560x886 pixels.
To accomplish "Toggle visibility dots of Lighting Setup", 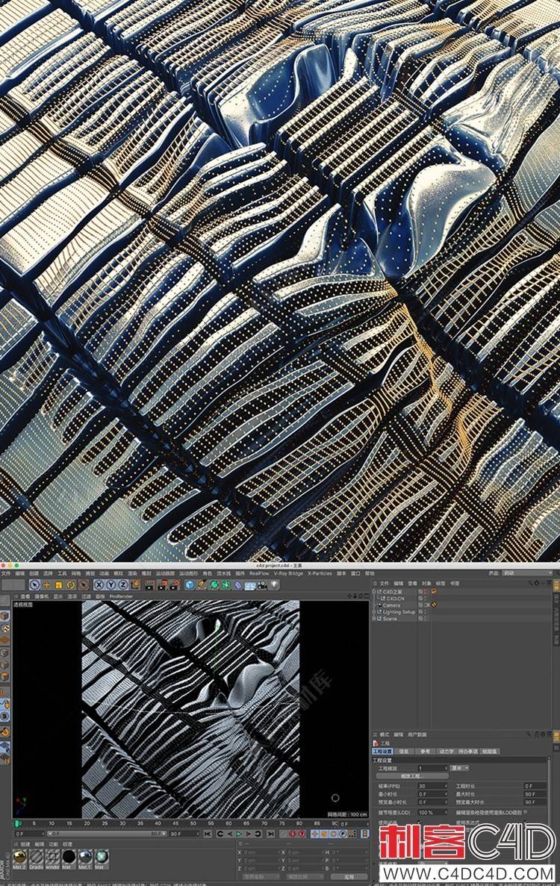I will [x=425, y=612].
